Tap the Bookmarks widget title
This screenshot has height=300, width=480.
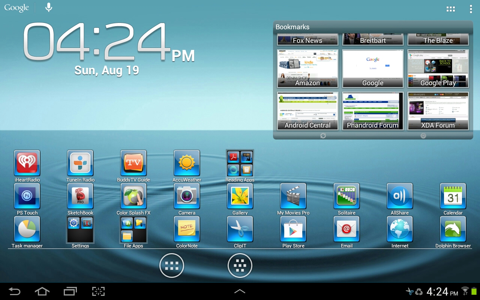(x=292, y=27)
